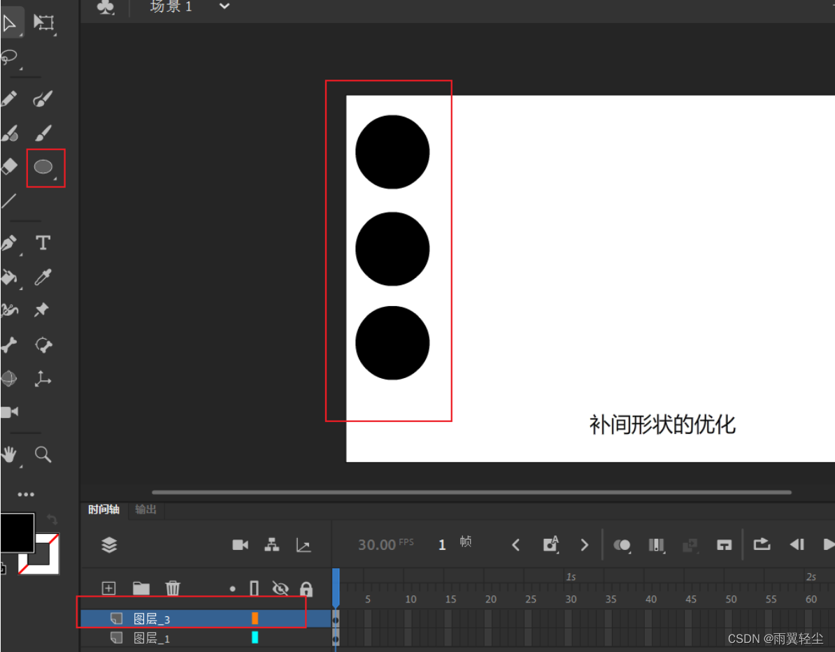This screenshot has height=652, width=835.
Task: Select the Pen tool
Action: click(x=9, y=243)
